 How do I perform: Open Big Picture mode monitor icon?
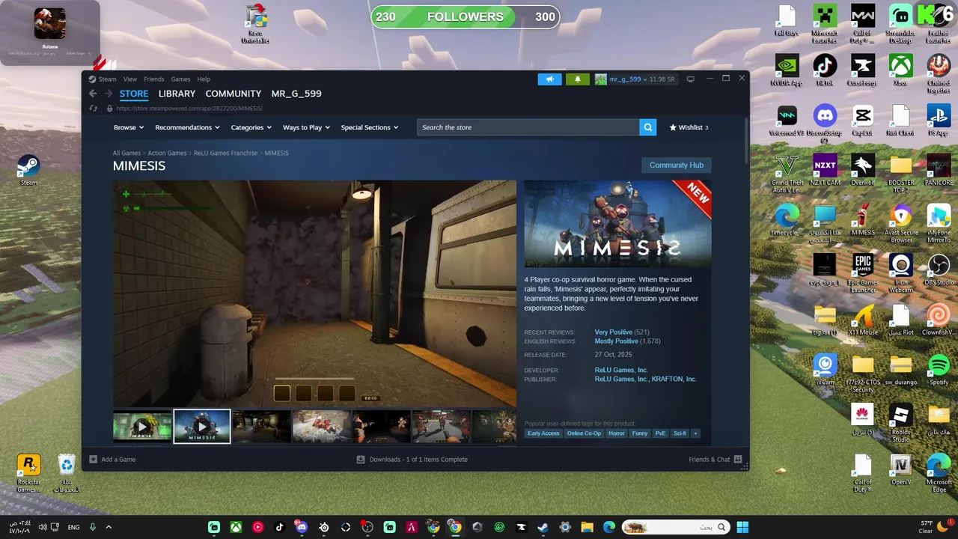[x=690, y=79]
